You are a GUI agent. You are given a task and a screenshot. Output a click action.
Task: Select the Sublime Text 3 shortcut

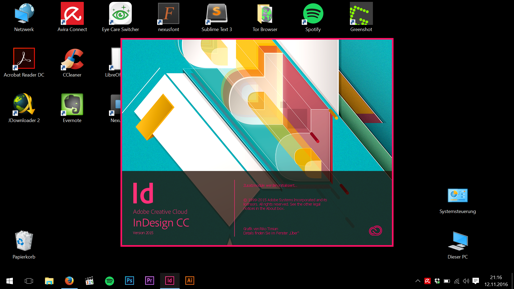coord(217,13)
